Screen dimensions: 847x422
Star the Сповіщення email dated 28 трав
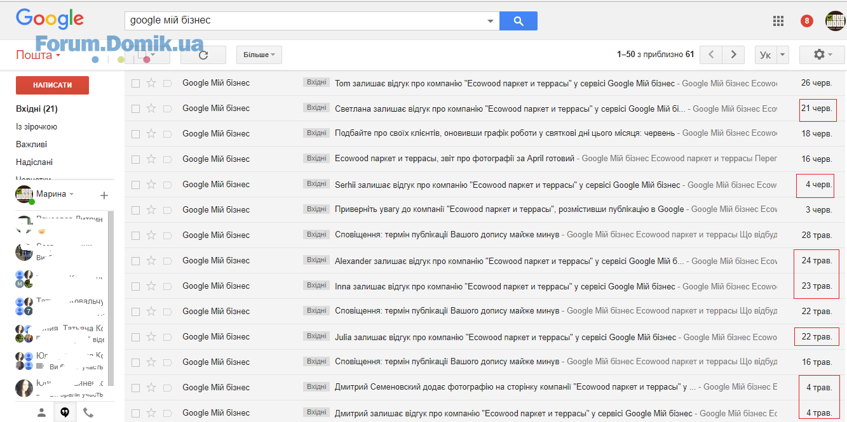click(151, 235)
